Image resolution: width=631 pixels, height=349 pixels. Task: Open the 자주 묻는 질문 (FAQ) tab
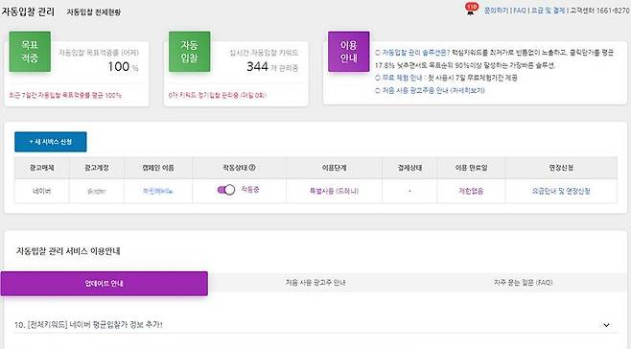click(x=524, y=283)
